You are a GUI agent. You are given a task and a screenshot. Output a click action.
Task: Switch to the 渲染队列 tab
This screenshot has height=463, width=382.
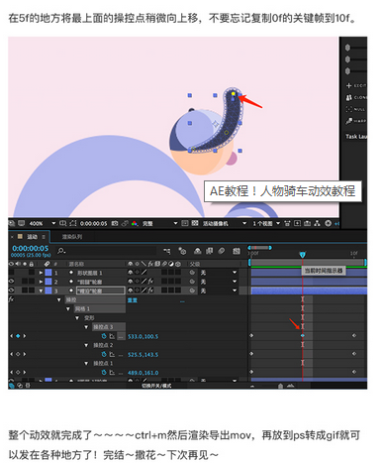coord(71,237)
